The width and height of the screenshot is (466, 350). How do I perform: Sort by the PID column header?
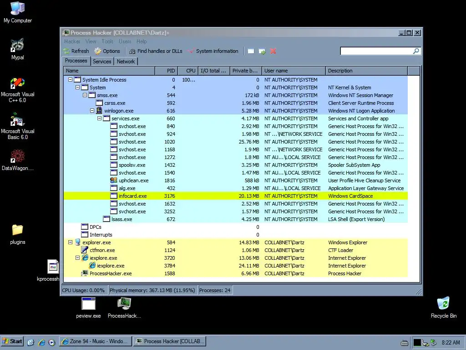[166, 71]
